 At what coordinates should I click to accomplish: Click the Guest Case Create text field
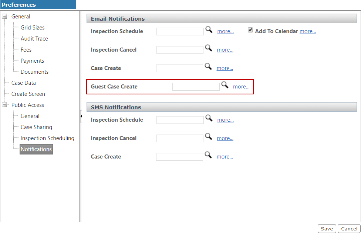pyautogui.click(x=196, y=87)
